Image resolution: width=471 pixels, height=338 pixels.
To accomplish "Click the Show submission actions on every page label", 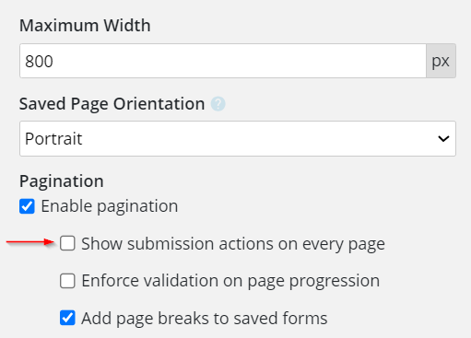I will pos(233,244).
